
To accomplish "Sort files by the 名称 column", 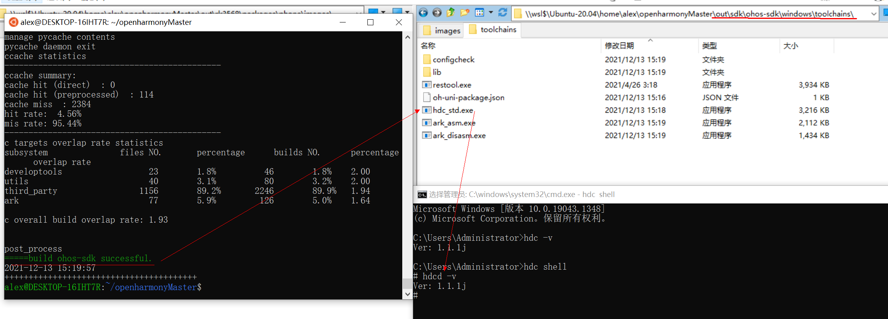I will click(509, 46).
